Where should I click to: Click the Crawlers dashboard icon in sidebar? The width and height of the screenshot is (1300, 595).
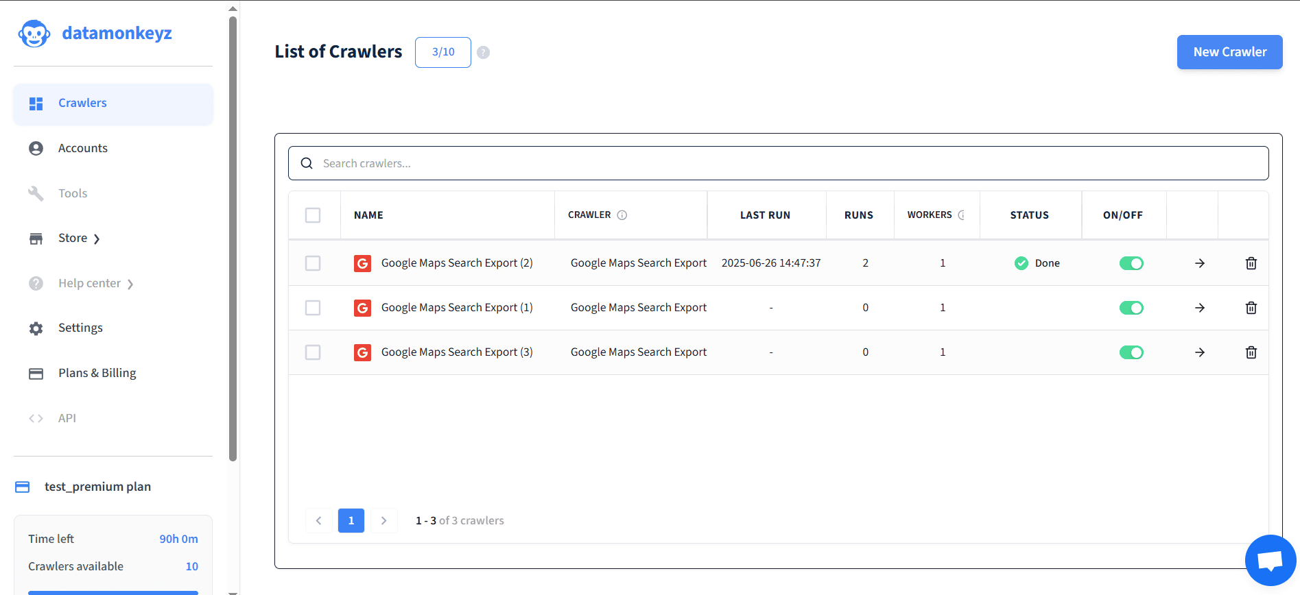(x=36, y=104)
